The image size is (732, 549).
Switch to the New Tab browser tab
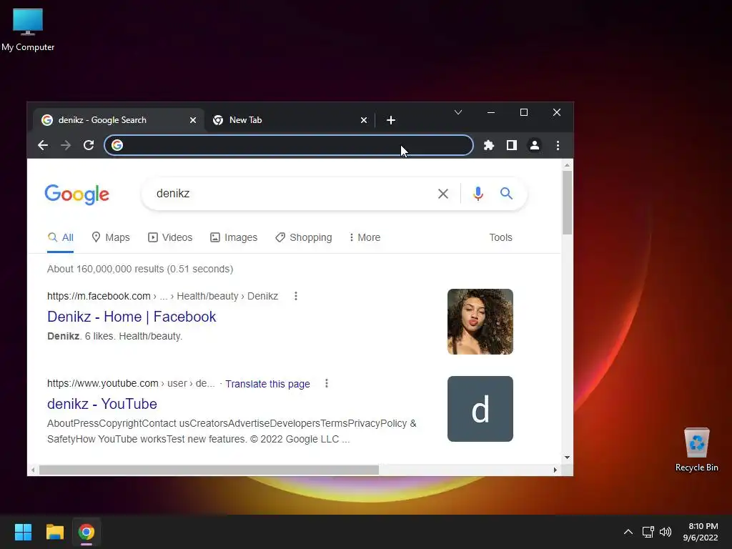(x=290, y=120)
